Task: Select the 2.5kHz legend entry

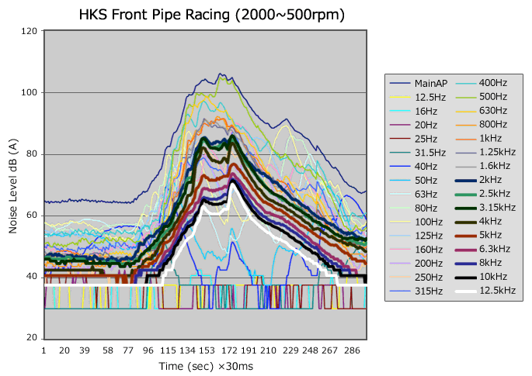Action: click(x=482, y=193)
